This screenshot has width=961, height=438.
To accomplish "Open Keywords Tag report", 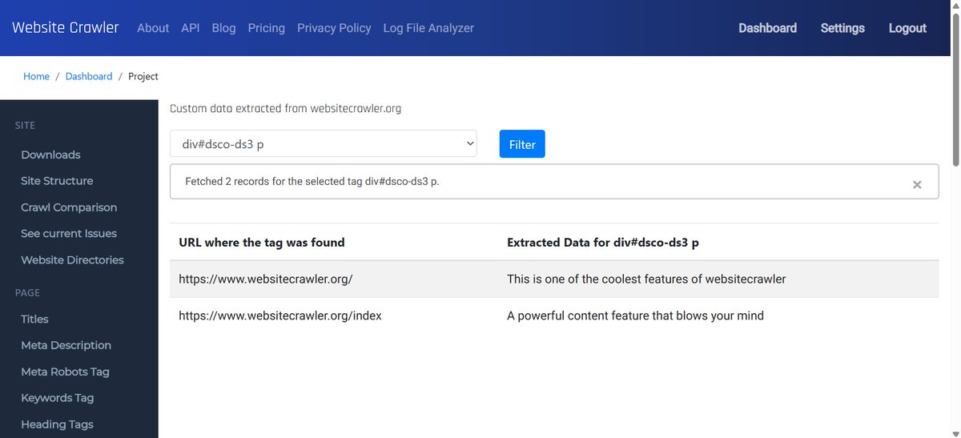I will [x=57, y=398].
